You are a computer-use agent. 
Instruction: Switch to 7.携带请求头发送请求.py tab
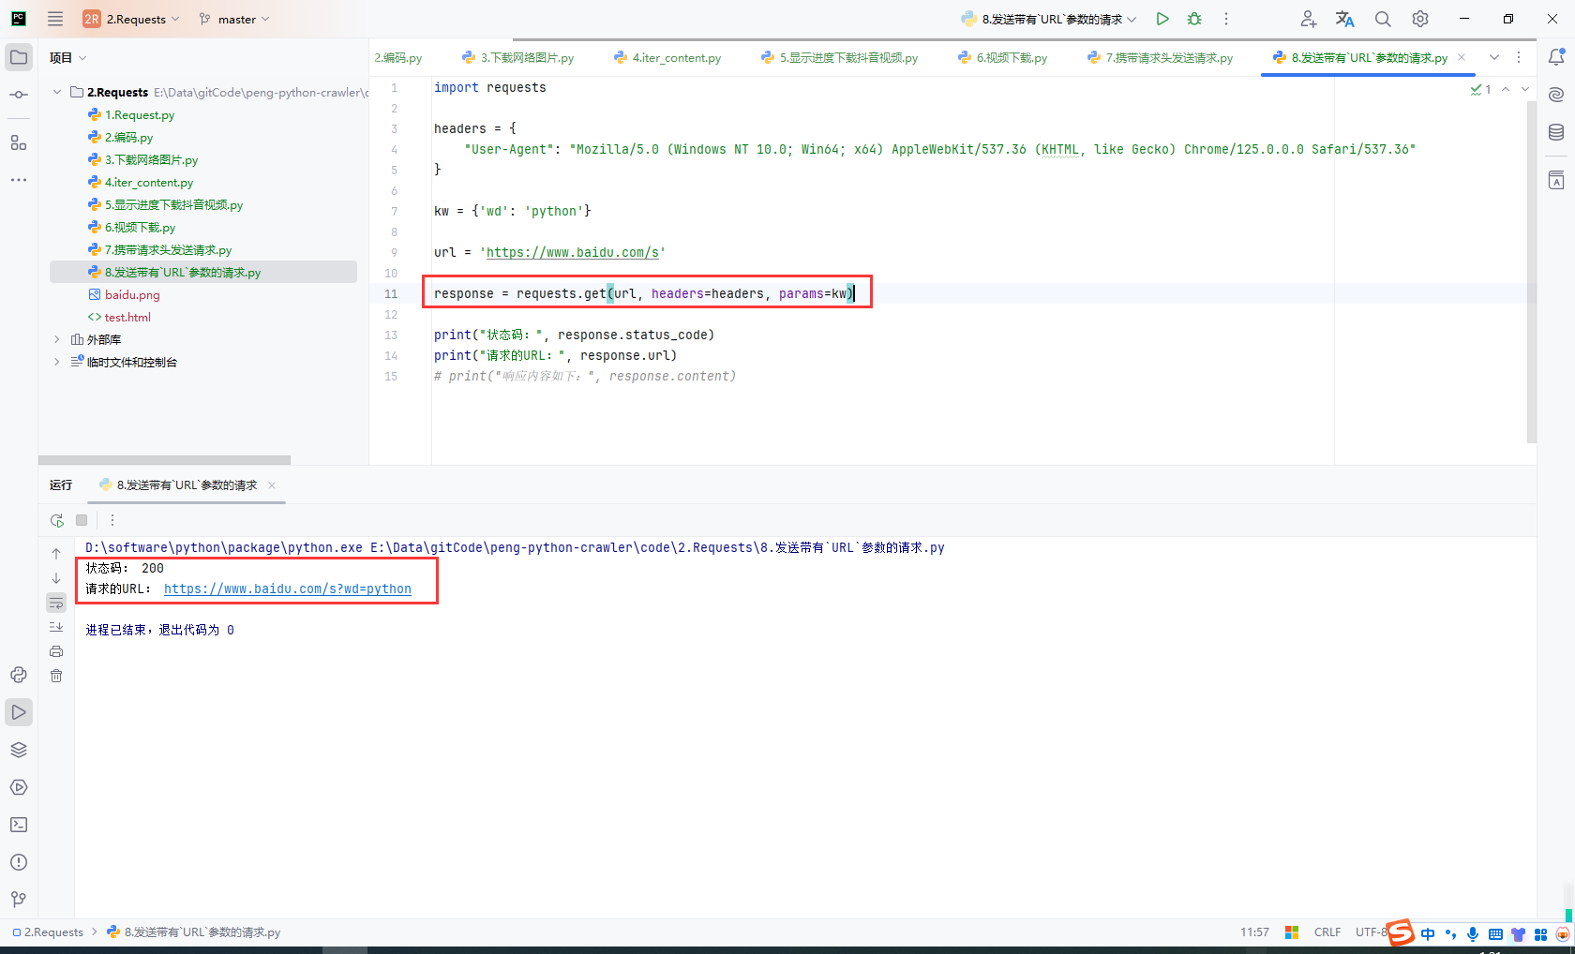click(x=1160, y=57)
